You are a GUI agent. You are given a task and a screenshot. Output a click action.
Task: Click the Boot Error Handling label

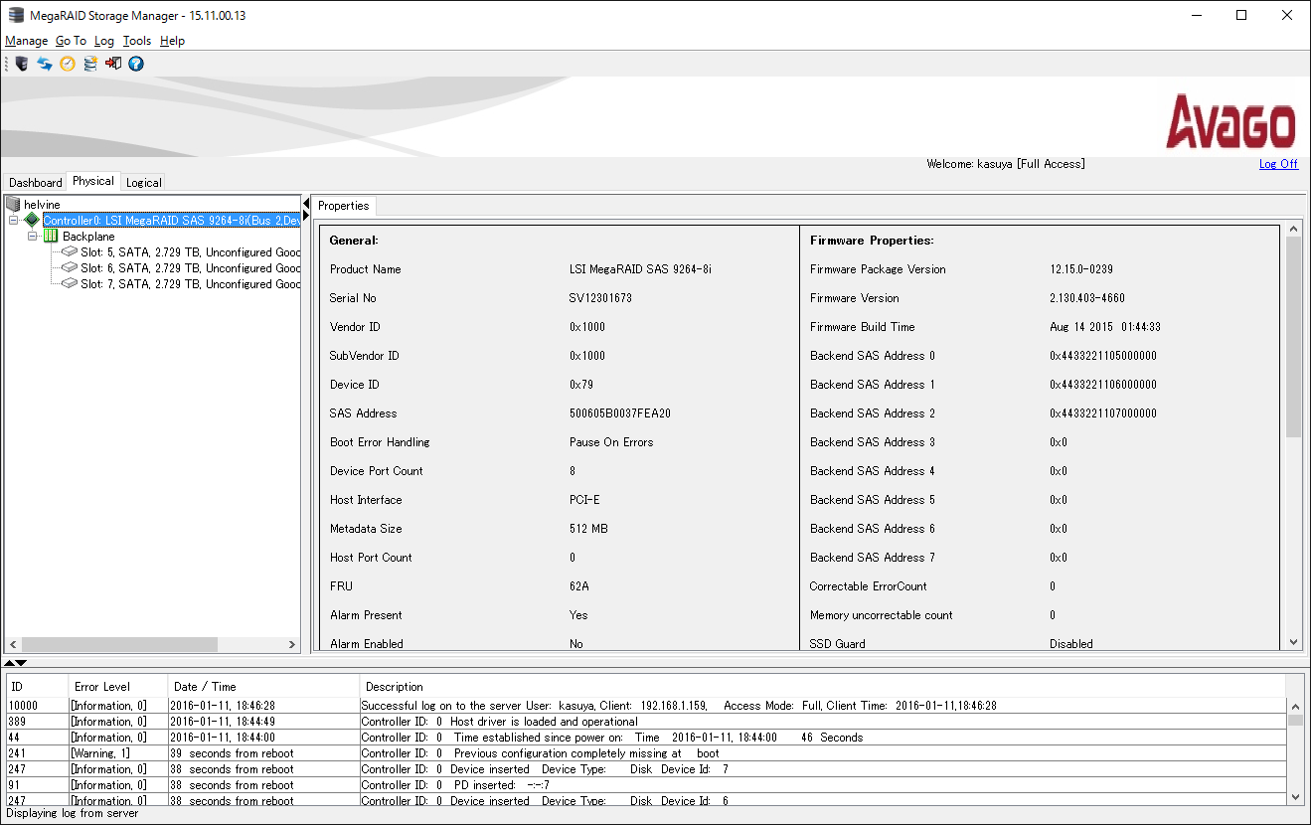click(x=380, y=442)
